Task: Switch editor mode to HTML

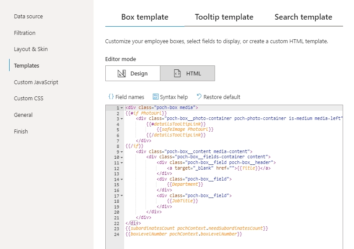Action: pos(187,73)
